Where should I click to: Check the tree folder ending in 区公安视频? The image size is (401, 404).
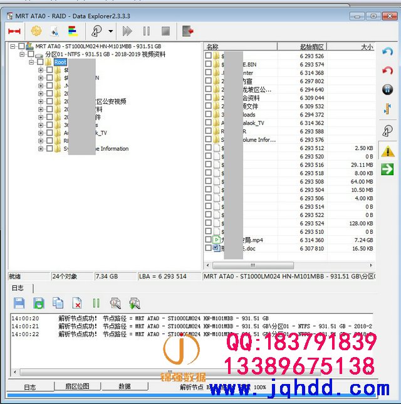[x=49, y=101]
